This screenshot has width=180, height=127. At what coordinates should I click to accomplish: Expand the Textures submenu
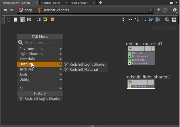(40, 69)
